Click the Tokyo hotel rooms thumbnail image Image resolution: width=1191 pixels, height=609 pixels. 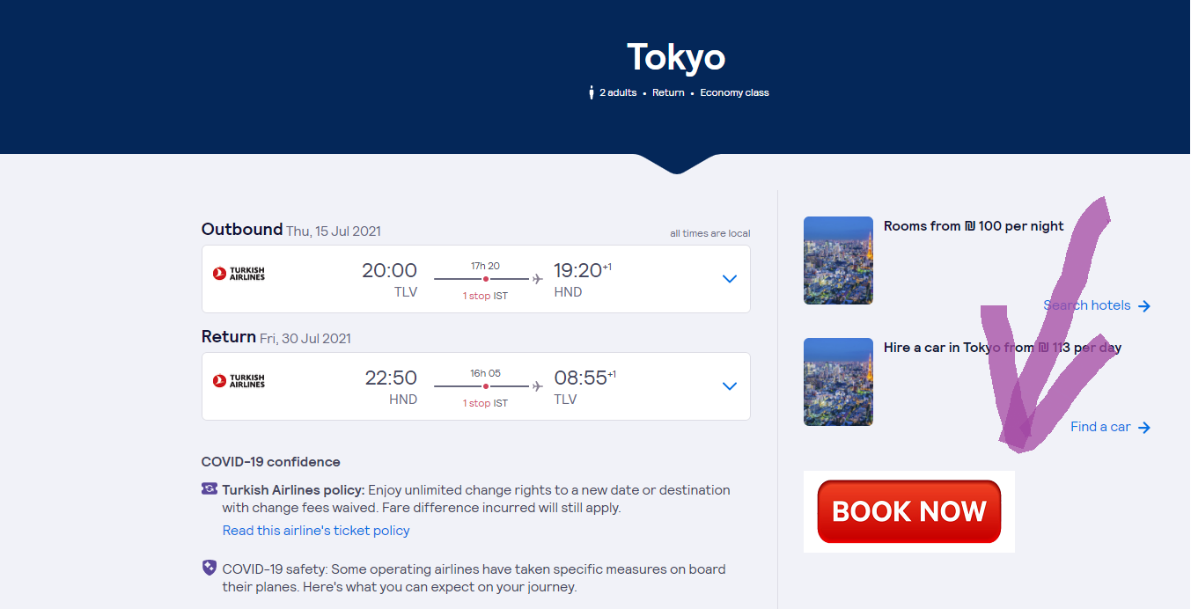[x=838, y=260]
